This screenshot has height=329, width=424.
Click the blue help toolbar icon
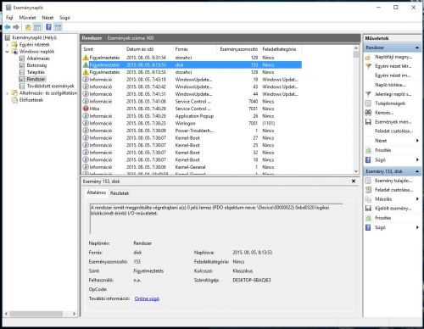click(x=48, y=27)
